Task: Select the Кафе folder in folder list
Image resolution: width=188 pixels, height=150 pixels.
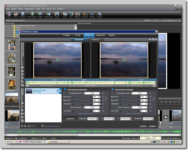Action: tap(17, 28)
